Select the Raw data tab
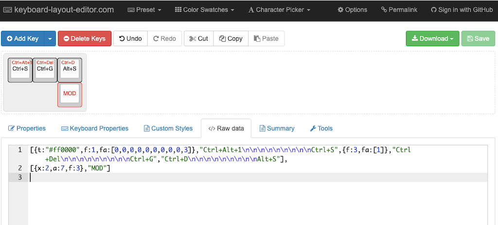The height and width of the screenshot is (225, 498). 226,128
